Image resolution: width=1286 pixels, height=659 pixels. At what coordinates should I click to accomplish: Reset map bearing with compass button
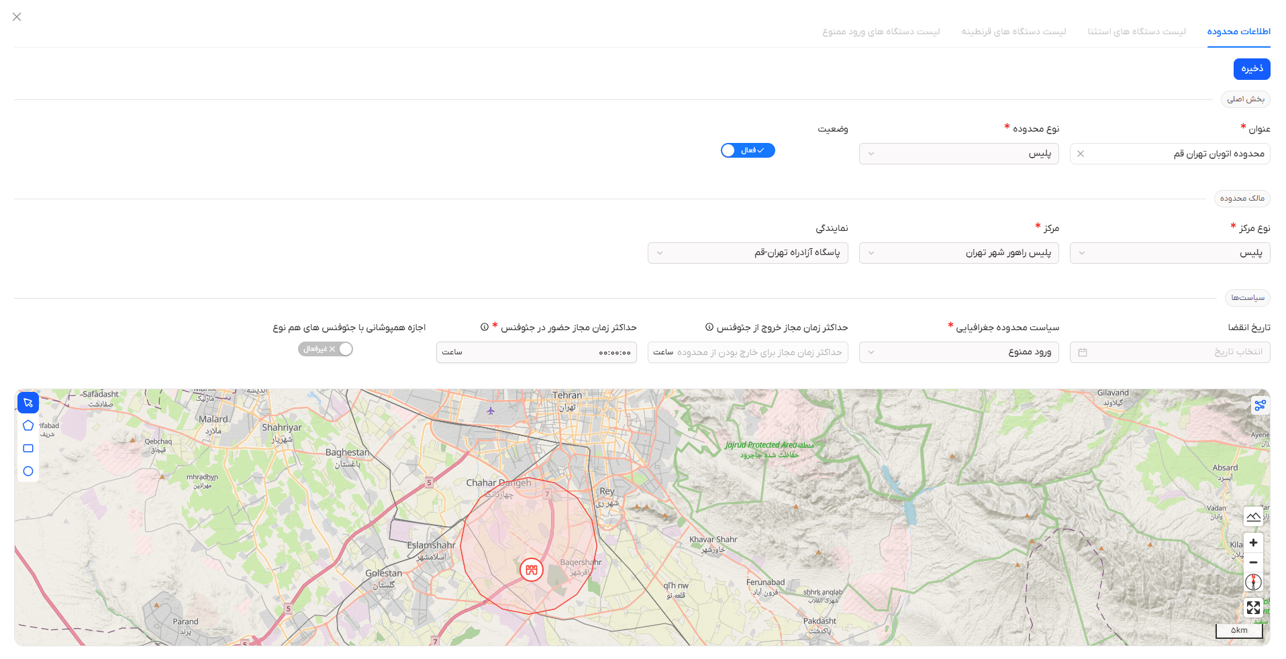[1253, 582]
